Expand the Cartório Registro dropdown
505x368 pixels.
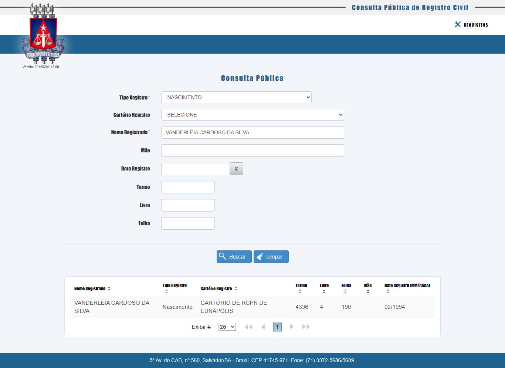click(253, 115)
